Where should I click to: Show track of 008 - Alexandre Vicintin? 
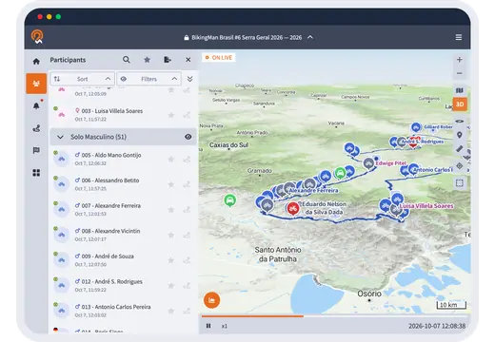coord(187,235)
